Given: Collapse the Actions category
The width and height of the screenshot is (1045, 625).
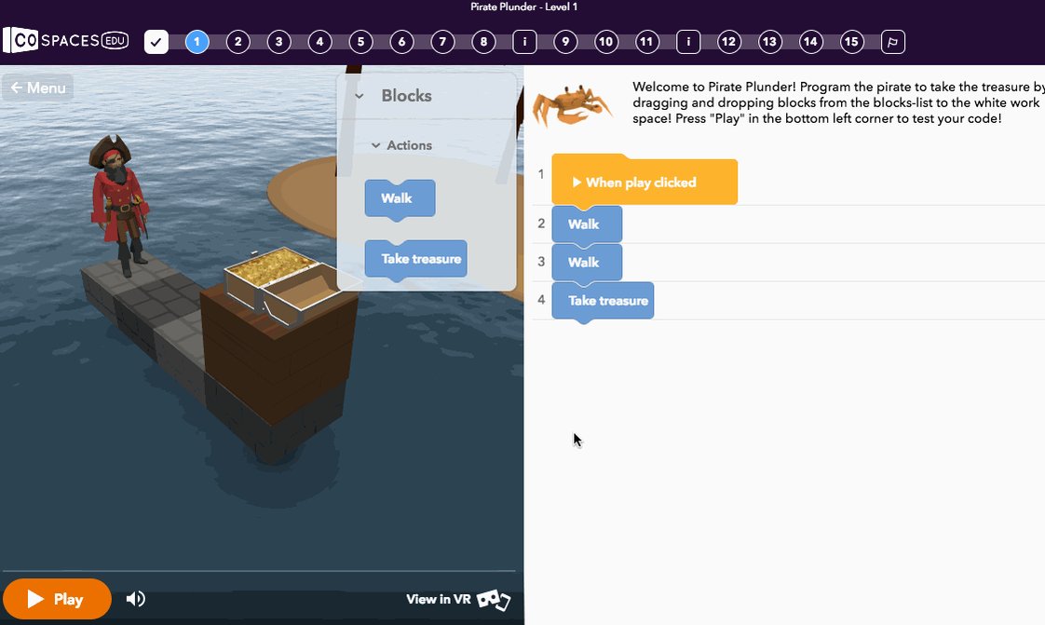Looking at the screenshot, I should pos(376,145).
